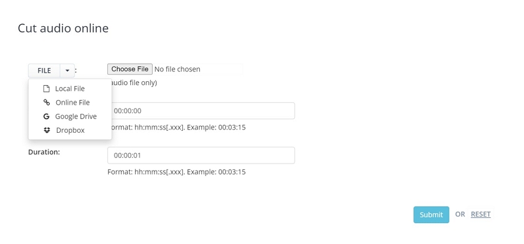Select the Local File menu entry
Image resolution: width=524 pixels, height=244 pixels.
click(70, 89)
